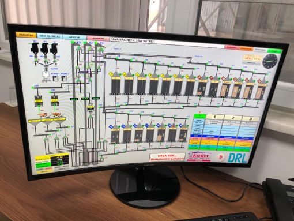This screenshot has width=294, height=221.
Task: Select the first blue diamond marker in the lower silo row
Action: 111,126
